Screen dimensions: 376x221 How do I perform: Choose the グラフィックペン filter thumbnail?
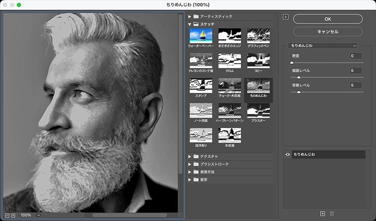pos(258,36)
